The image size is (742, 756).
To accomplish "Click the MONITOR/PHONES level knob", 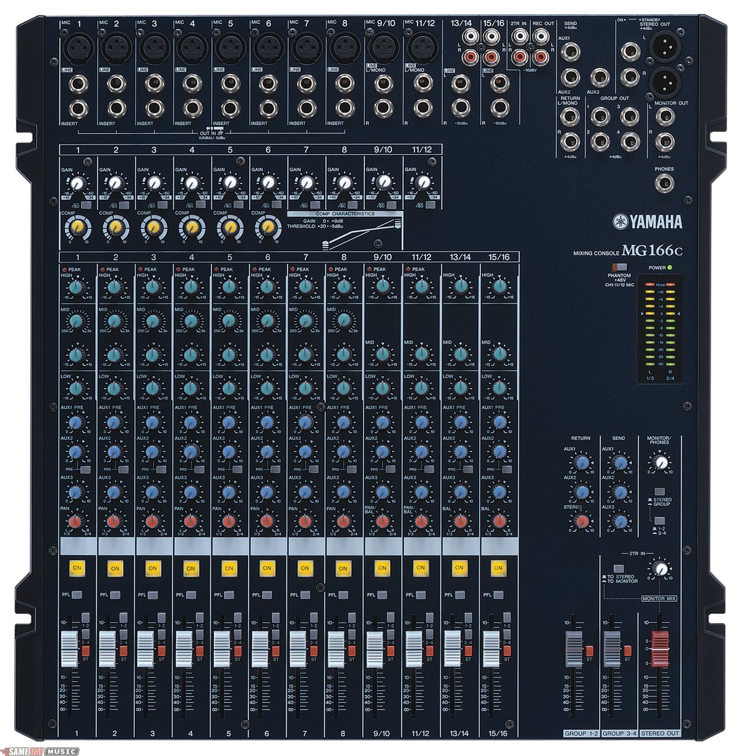I will coord(661,462).
